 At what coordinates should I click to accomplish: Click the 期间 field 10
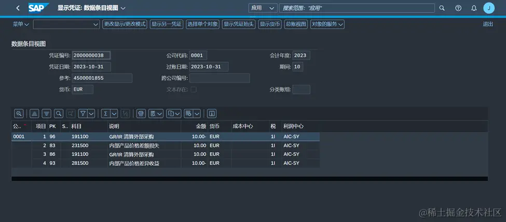pyautogui.click(x=297, y=67)
